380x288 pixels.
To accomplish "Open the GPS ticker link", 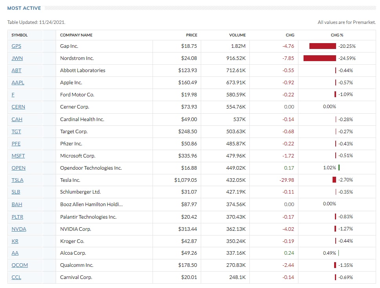I will pos(16,46).
